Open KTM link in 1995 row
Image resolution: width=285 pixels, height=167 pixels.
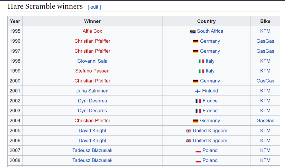point(265,31)
